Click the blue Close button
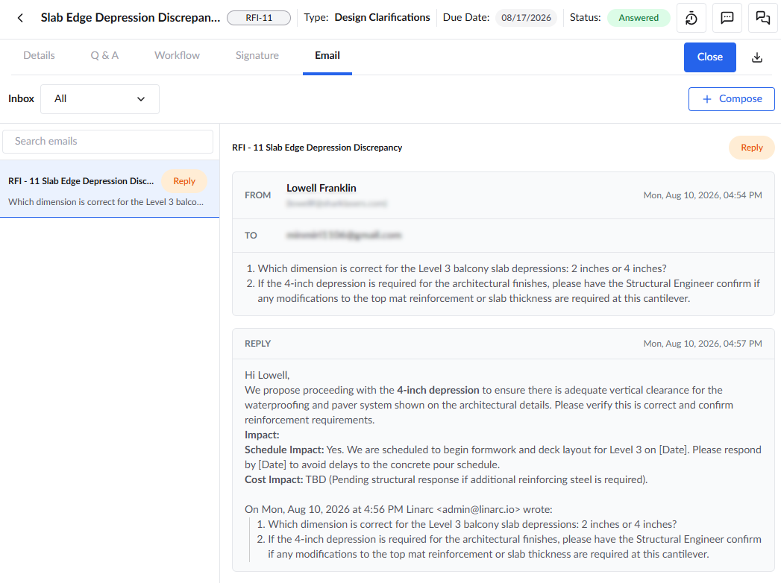This screenshot has height=583, width=781. [710, 57]
